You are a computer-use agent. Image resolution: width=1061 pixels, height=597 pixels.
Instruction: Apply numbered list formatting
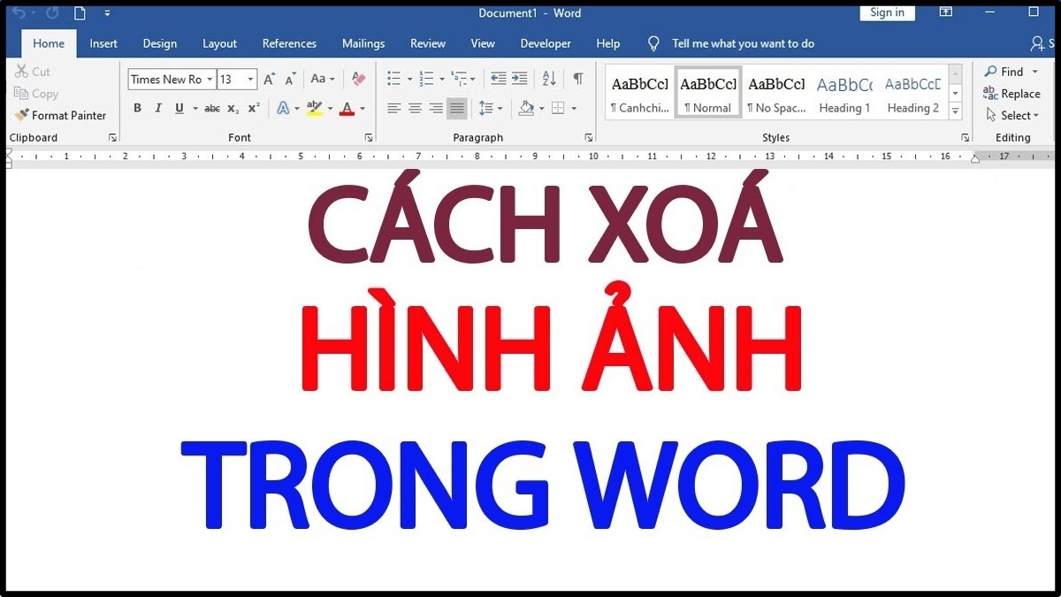(x=426, y=80)
